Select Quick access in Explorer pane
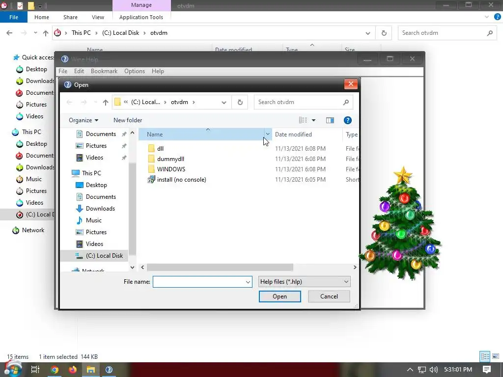The width and height of the screenshot is (503, 377). (37, 57)
